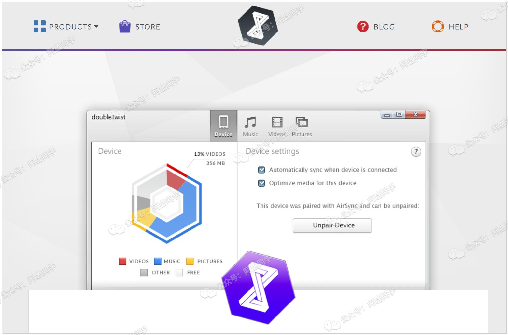Toggle Automatically sync when device is connected

[261, 170]
